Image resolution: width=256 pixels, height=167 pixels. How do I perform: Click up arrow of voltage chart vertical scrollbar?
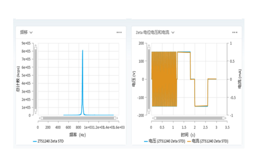point(149,45)
